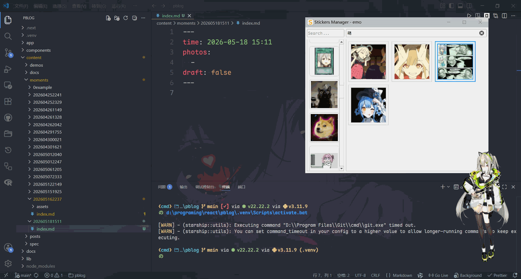Open editor More Actions ellipsis

point(513,16)
